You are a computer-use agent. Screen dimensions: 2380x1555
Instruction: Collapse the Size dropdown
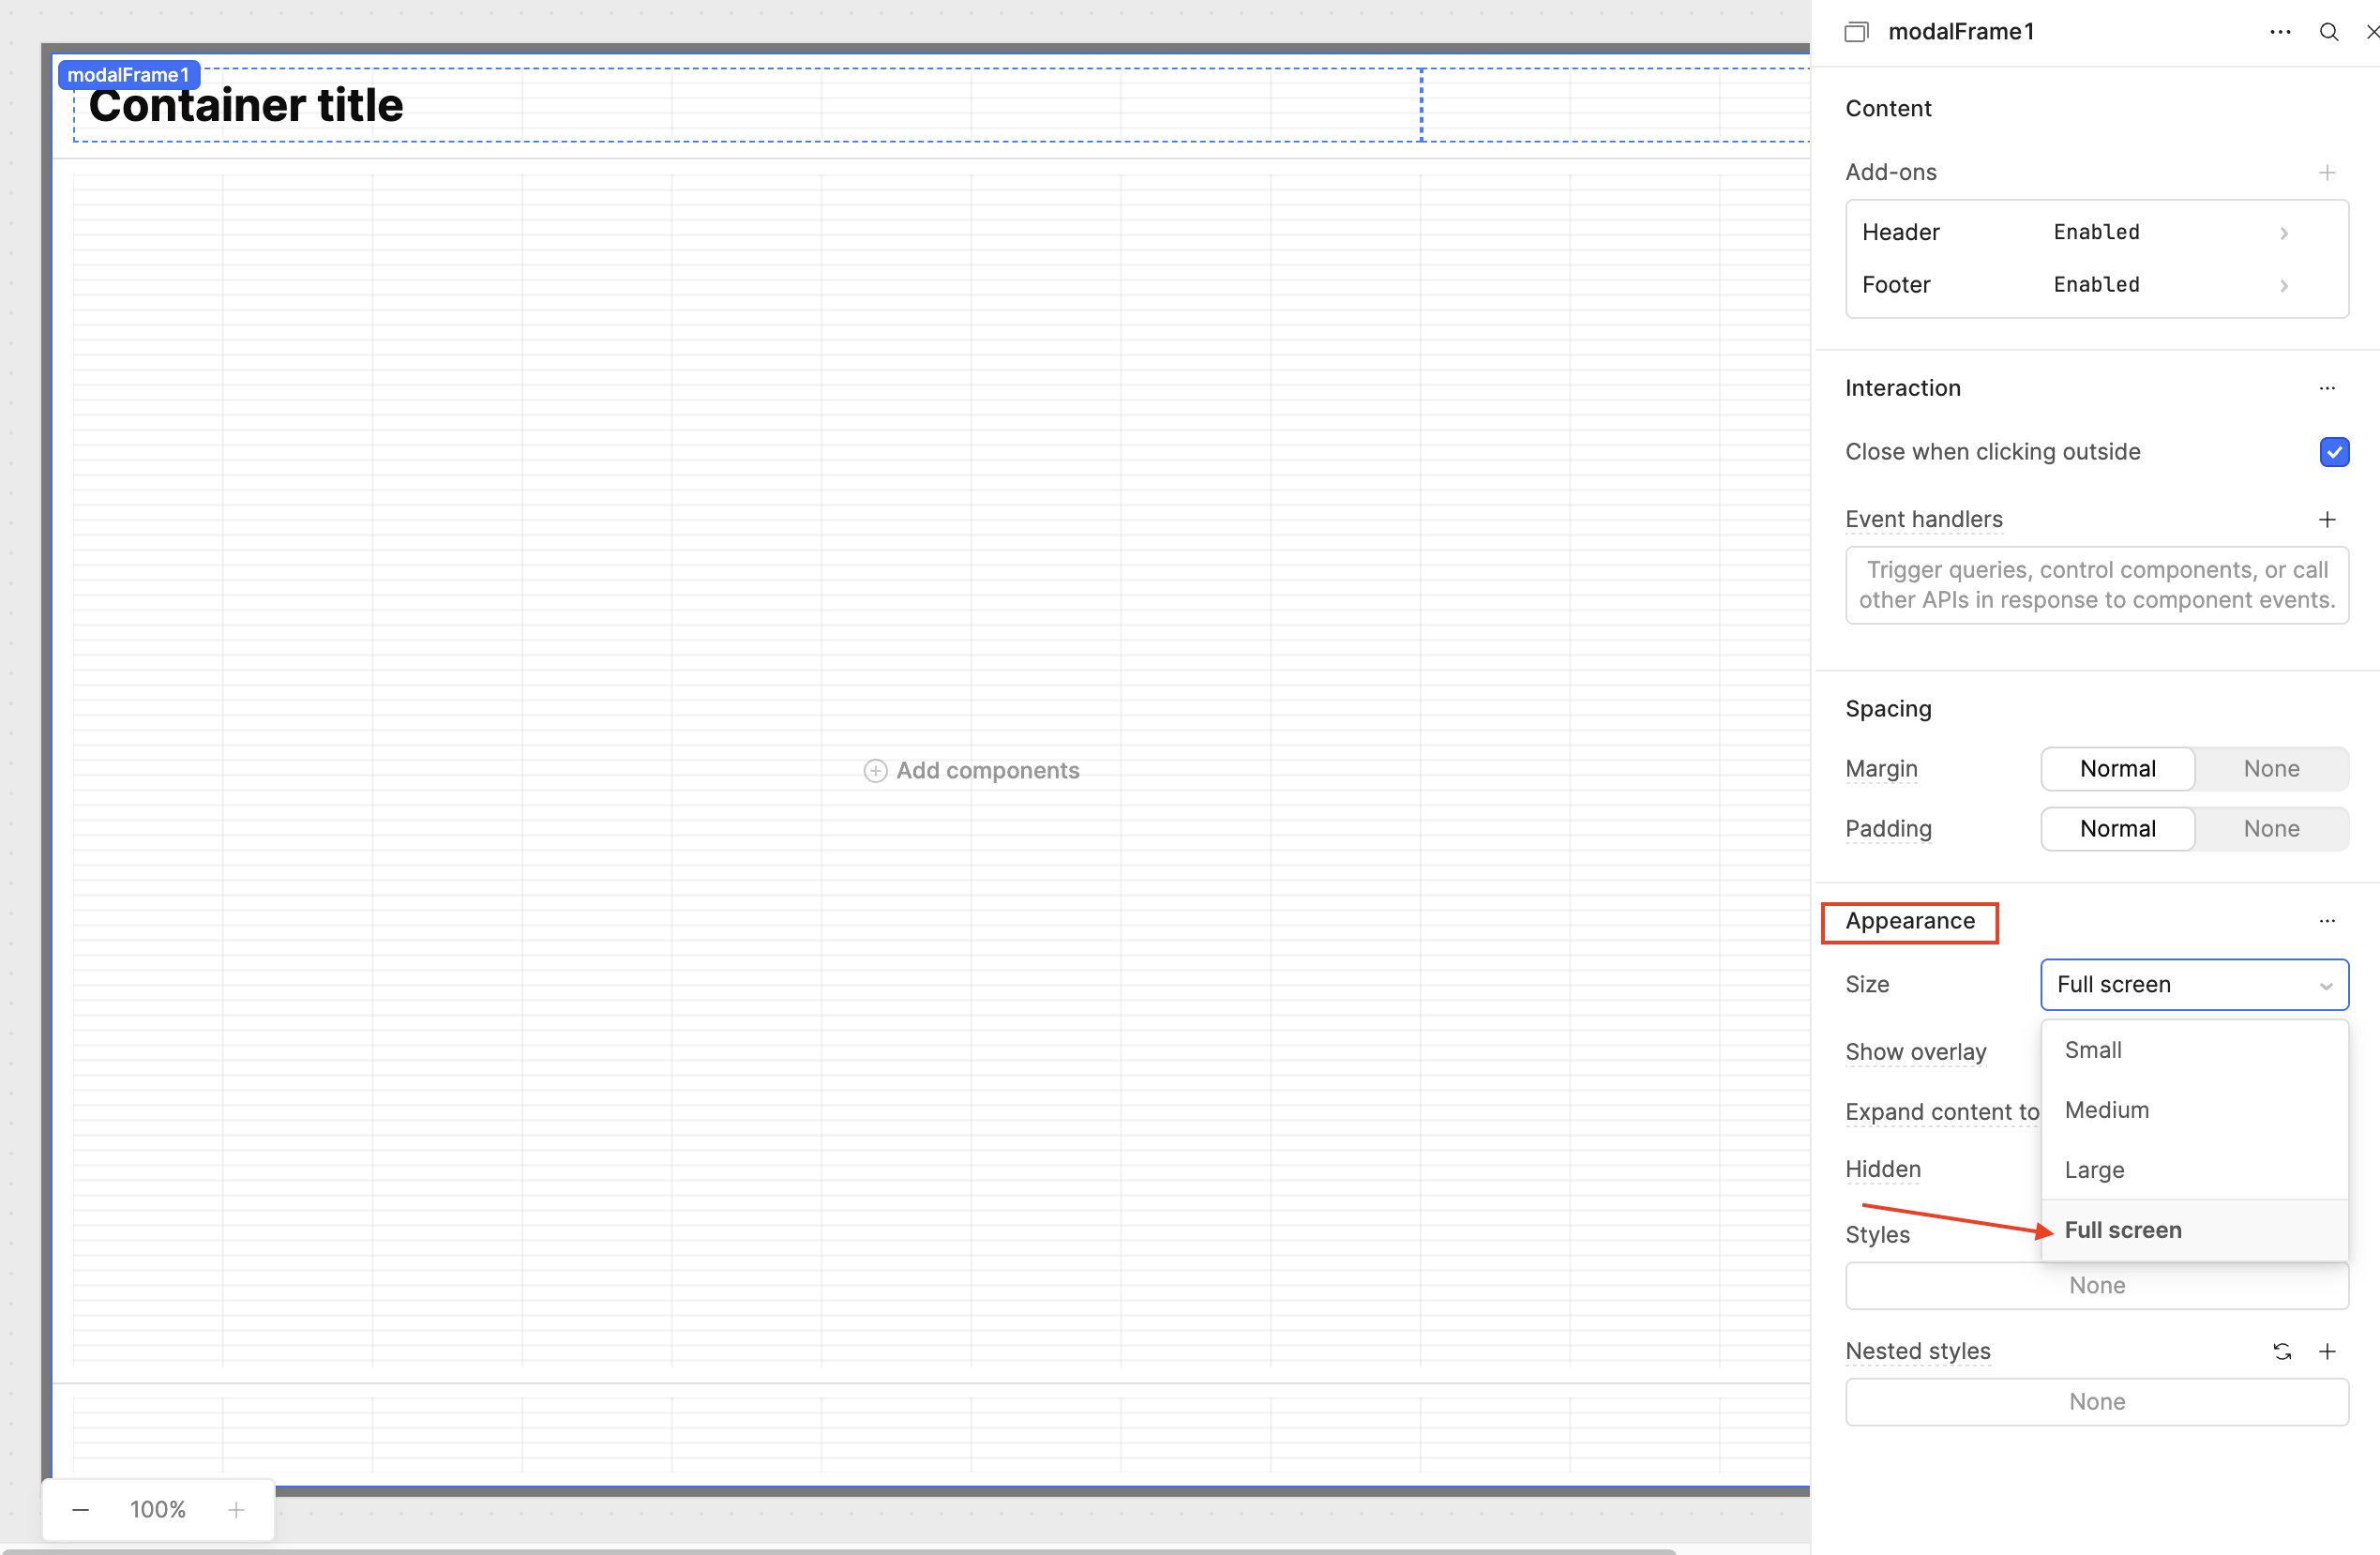coord(2193,984)
